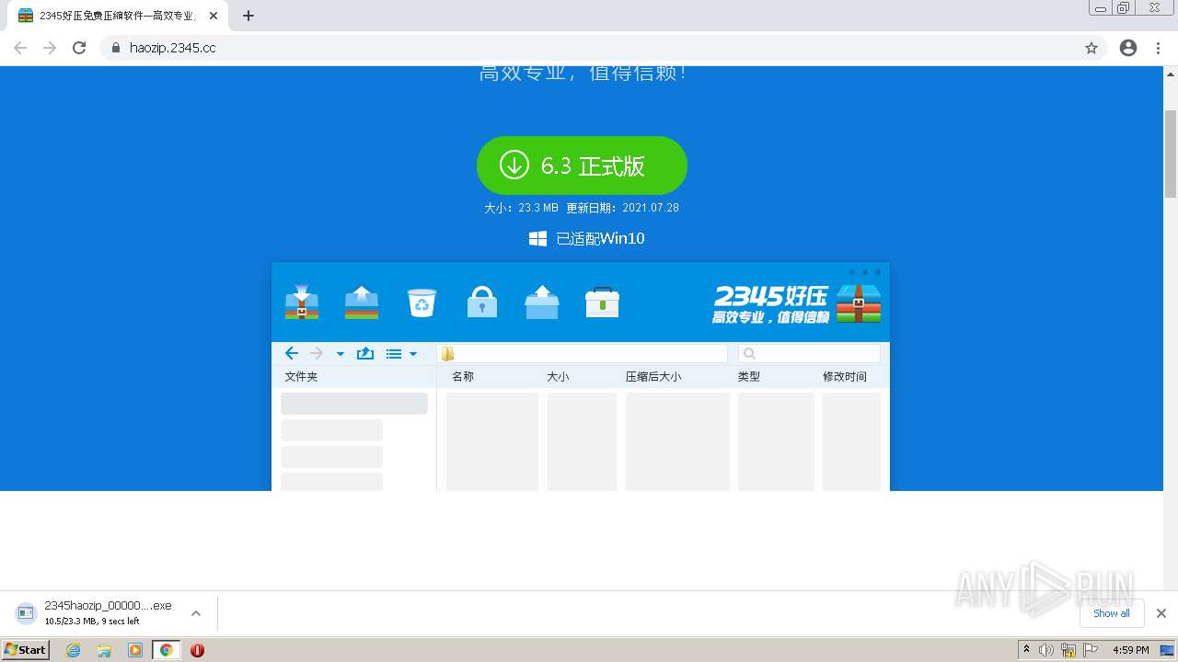
Task: Close the downloads bar
Action: point(1161,613)
